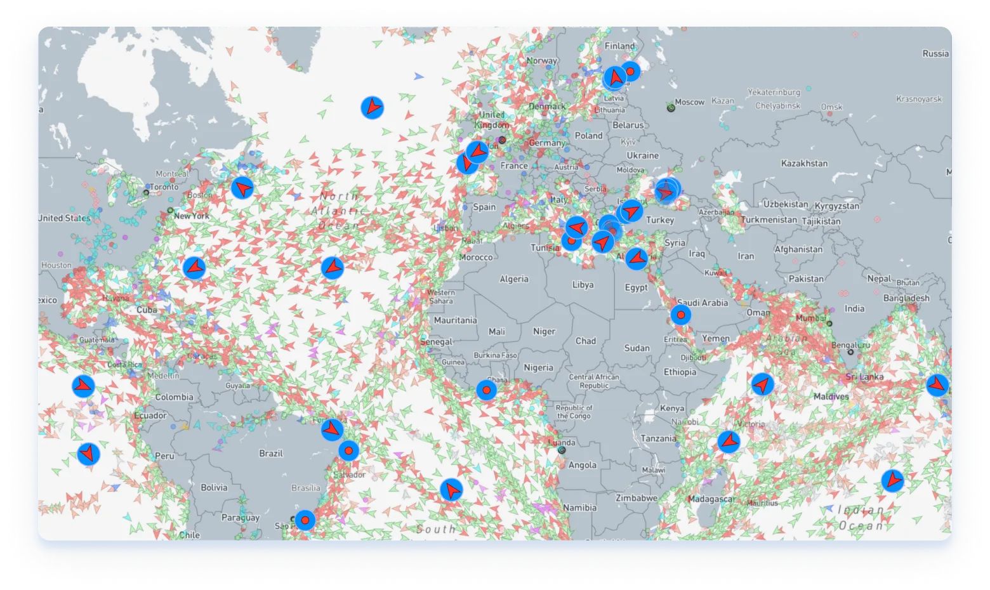Click the Afghanistan country label
Image resolution: width=990 pixels, height=590 pixels.
[798, 249]
